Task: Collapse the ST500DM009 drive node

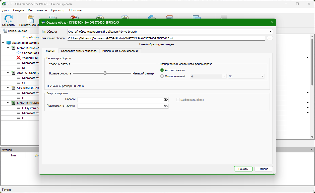Action: point(8,88)
